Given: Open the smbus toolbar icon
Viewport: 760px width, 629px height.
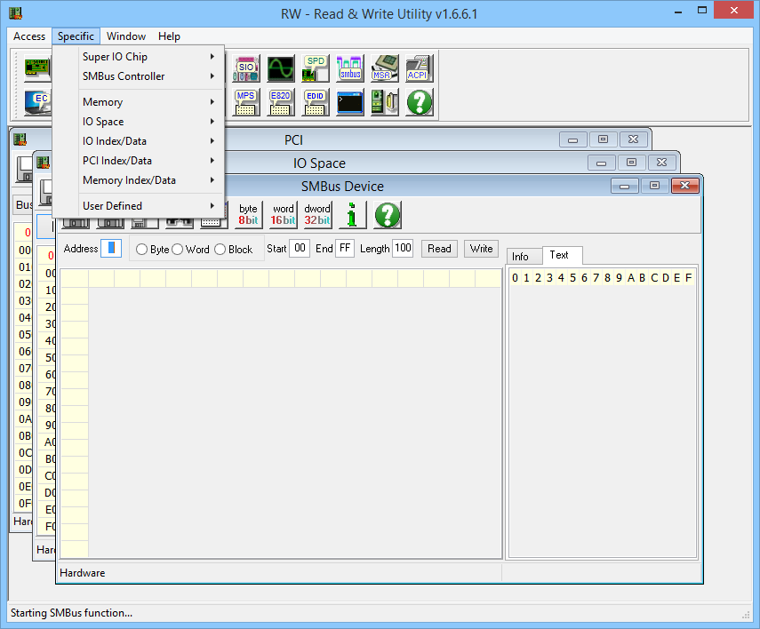Looking at the screenshot, I should [x=350, y=68].
